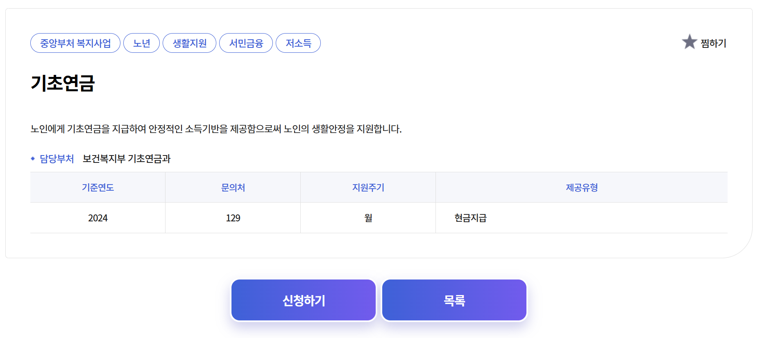Select the 문의처 table header

233,187
